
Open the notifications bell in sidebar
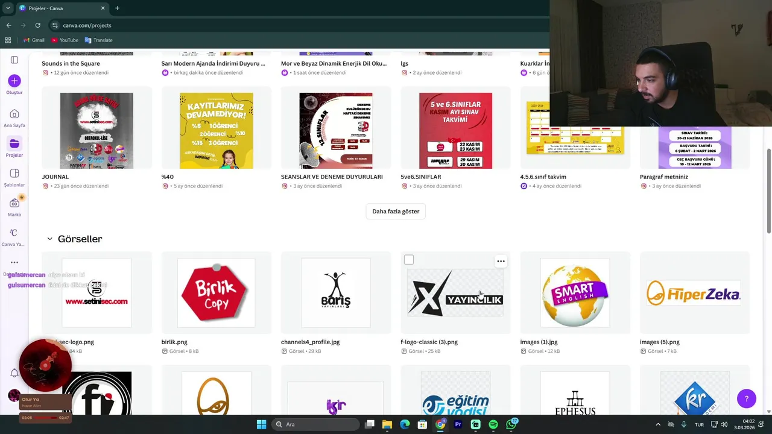pos(14,373)
